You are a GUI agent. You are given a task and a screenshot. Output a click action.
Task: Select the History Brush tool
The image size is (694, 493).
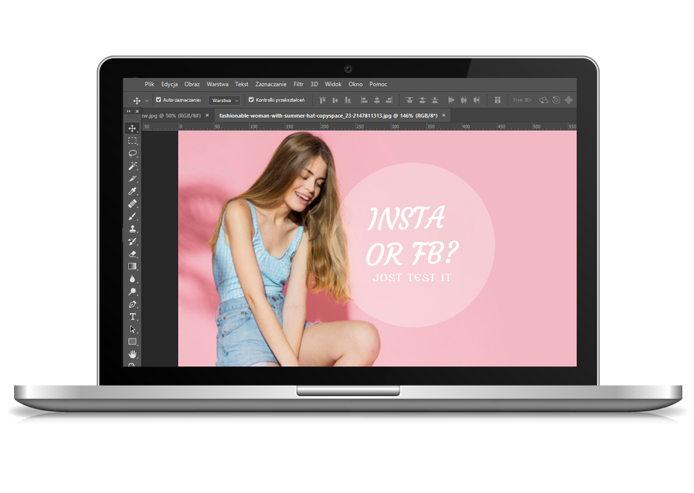tap(132, 242)
